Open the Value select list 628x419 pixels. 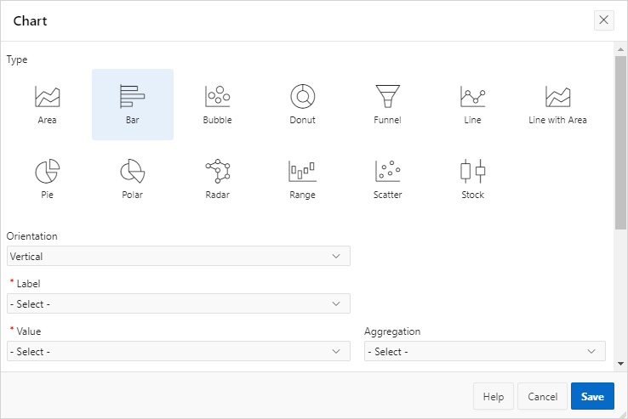pyautogui.click(x=179, y=351)
